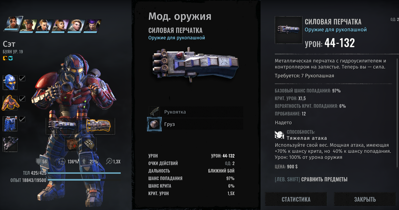Click the trinket slot icon below the leg armor
399x210 pixels.
coord(10,144)
